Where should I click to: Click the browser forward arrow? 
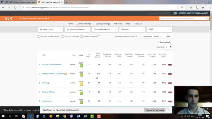(9, 8)
